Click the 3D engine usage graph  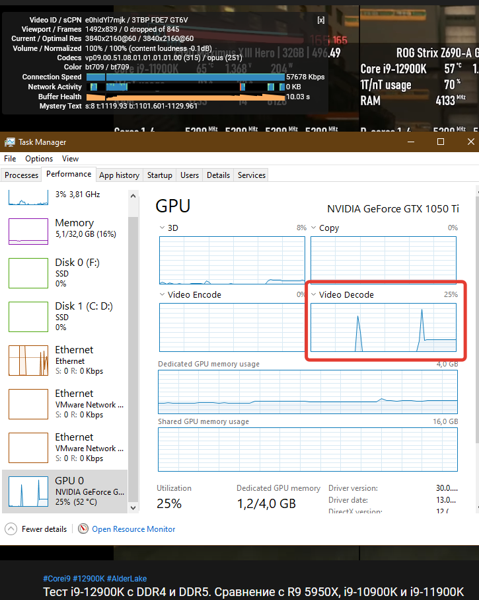(x=232, y=260)
